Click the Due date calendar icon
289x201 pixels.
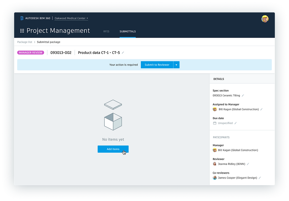(215, 123)
